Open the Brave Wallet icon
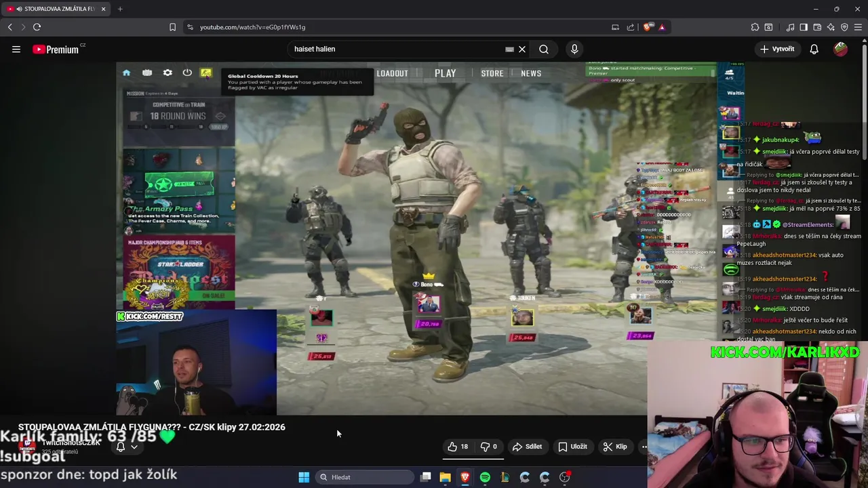This screenshot has width=868, height=488. (x=817, y=27)
